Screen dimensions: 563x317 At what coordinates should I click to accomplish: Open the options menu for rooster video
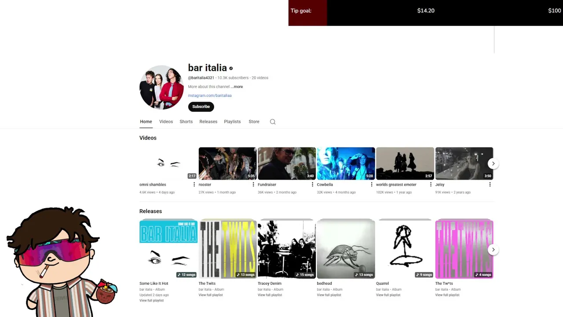(253, 184)
